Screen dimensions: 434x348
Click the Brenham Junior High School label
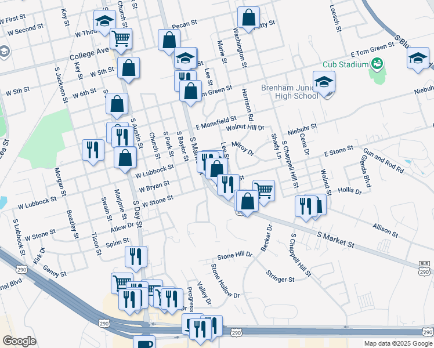click(x=288, y=91)
